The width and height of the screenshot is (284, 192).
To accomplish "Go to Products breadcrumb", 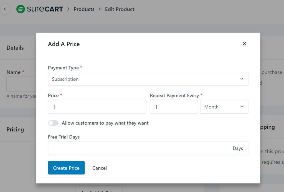I will point(84,9).
